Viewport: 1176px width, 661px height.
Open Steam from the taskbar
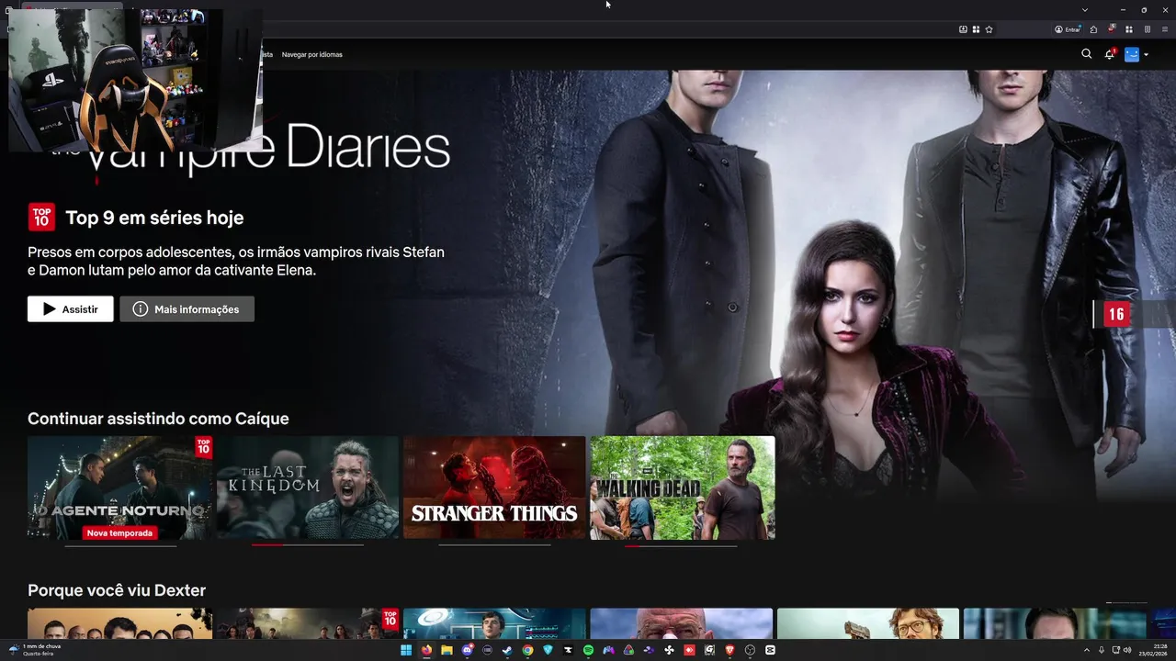pos(507,650)
